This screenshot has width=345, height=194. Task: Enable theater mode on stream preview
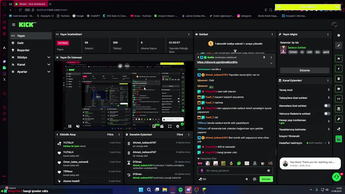162,126
